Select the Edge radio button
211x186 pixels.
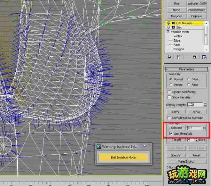click(189, 79)
